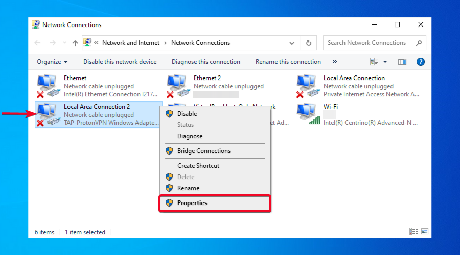Minimize the Network Connections window
Viewport: 460px width, 255px height.
[x=374, y=24]
